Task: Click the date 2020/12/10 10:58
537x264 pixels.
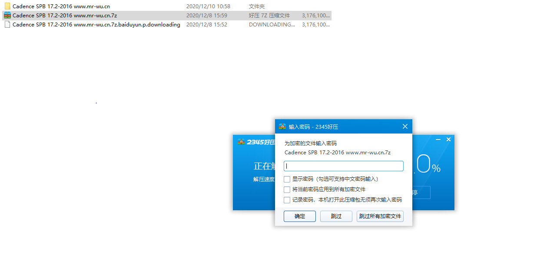Action: point(208,7)
